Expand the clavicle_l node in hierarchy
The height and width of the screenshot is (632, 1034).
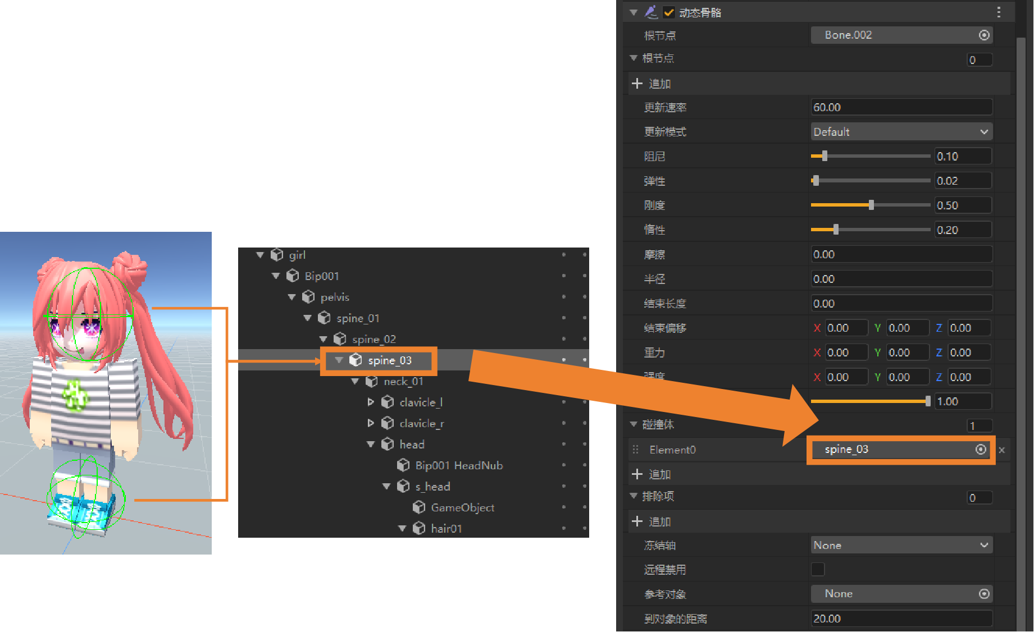point(371,402)
